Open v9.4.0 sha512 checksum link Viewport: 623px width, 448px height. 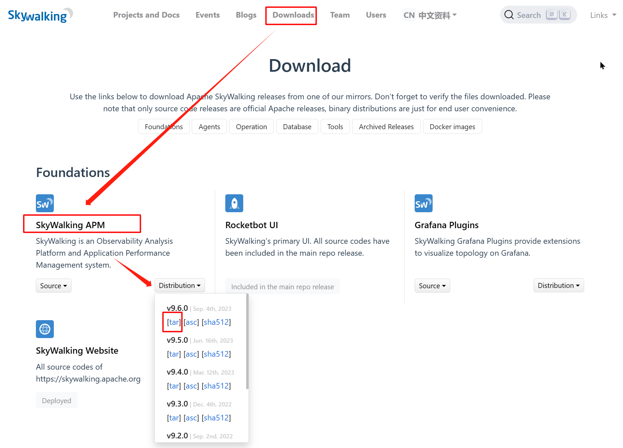tap(216, 386)
